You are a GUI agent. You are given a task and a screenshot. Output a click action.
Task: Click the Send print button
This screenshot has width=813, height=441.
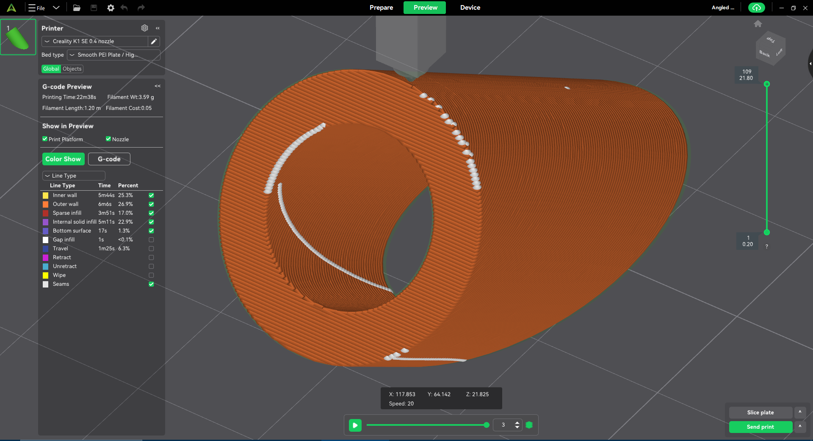click(x=760, y=427)
